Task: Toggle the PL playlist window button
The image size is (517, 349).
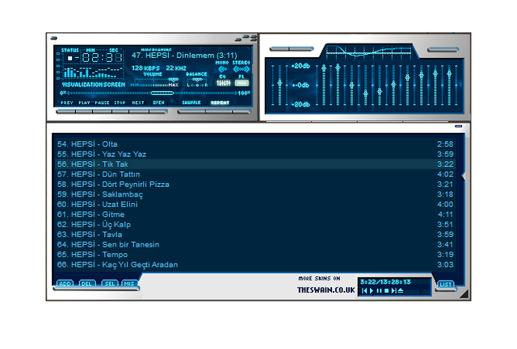Action: [x=242, y=83]
